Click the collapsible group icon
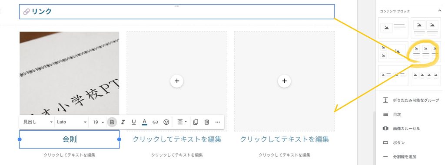445x165 pixels. pos(385,100)
